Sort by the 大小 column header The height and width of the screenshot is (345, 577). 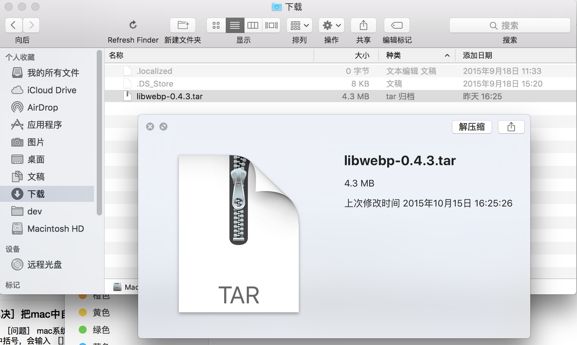[346, 55]
